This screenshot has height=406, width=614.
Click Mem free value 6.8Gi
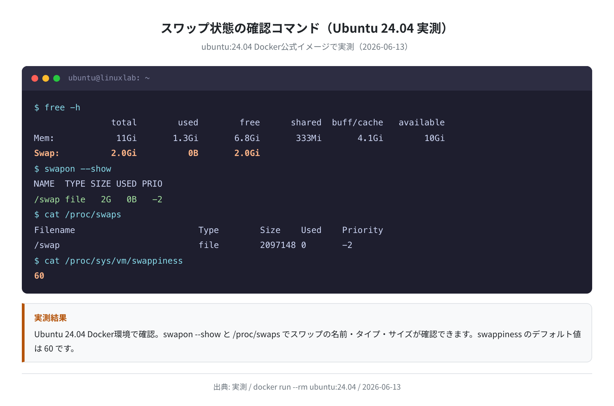click(247, 138)
